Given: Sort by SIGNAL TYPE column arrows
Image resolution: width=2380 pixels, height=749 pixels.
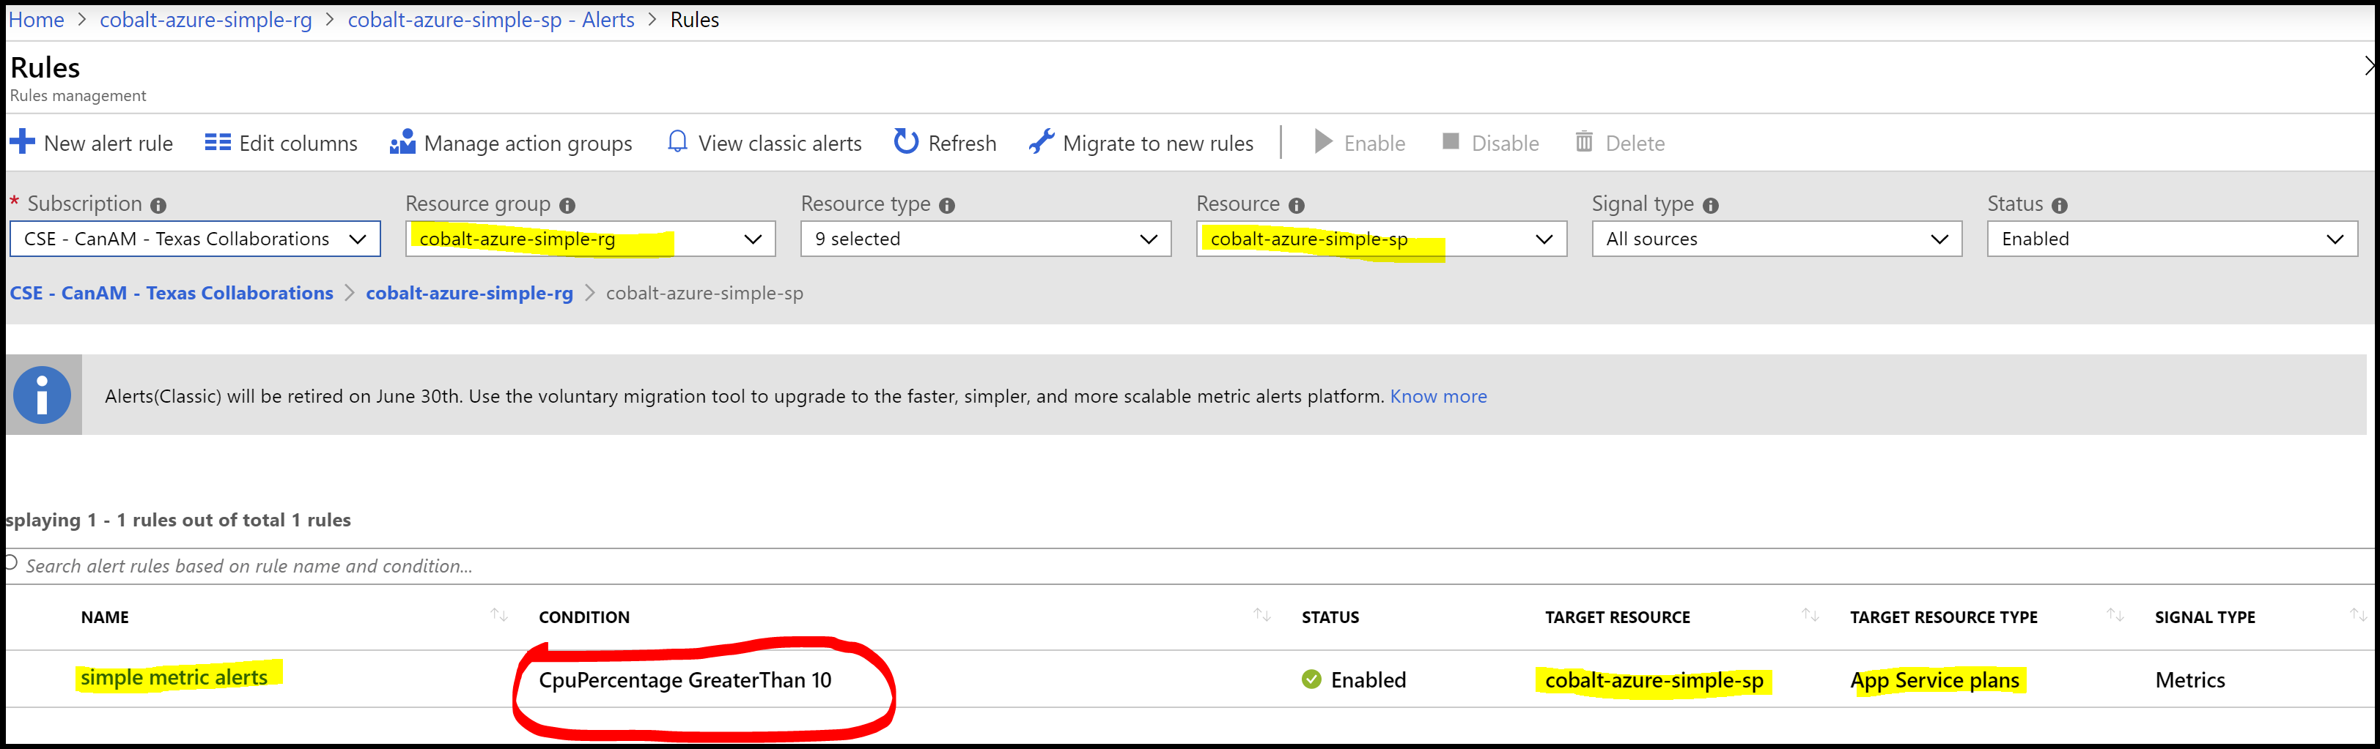Looking at the screenshot, I should (x=2358, y=615).
